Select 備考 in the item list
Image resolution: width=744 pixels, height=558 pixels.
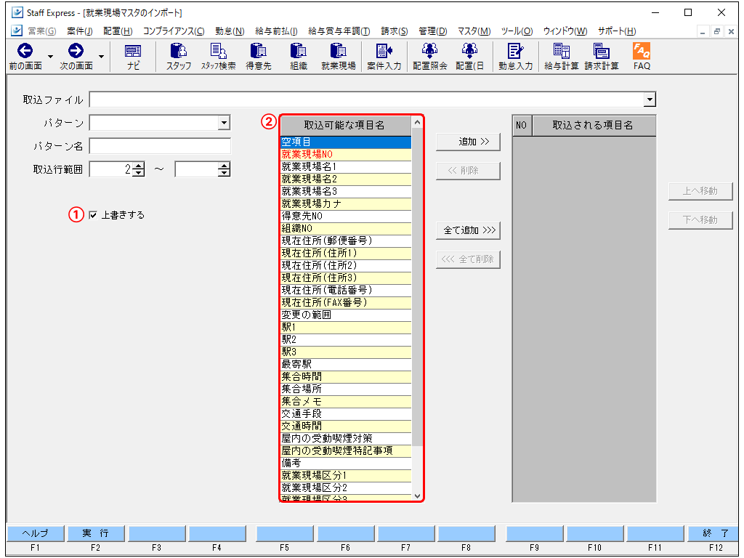click(346, 463)
